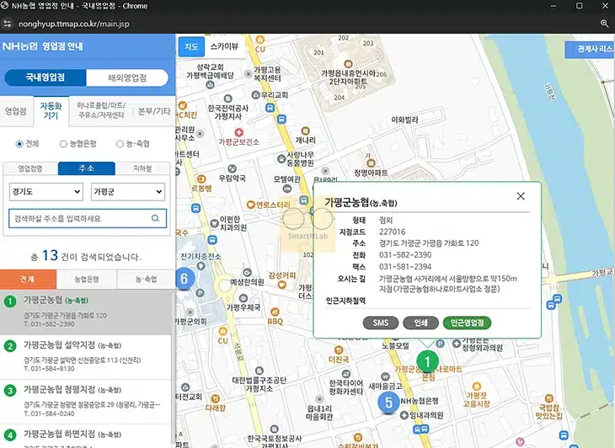
Task: Click green number 4 list badge
Action: click(x=10, y=435)
